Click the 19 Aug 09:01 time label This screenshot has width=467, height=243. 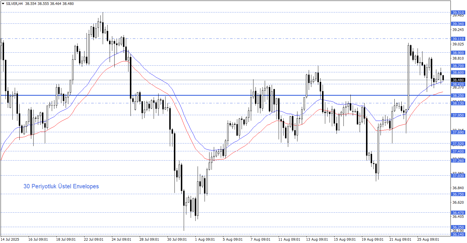pyautogui.click(x=373, y=239)
